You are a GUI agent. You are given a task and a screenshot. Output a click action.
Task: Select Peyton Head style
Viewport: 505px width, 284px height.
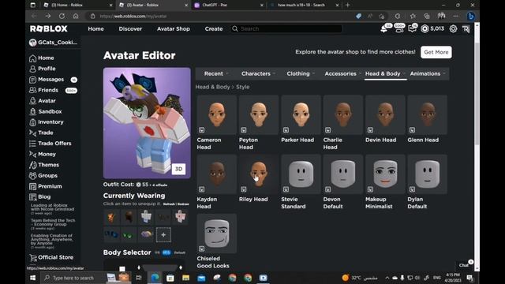(x=259, y=115)
